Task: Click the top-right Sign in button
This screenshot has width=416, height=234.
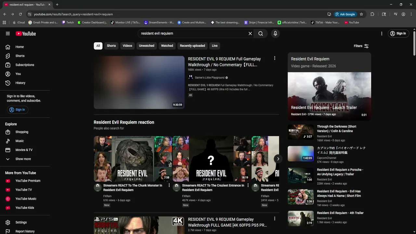Action: pyautogui.click(x=398, y=33)
